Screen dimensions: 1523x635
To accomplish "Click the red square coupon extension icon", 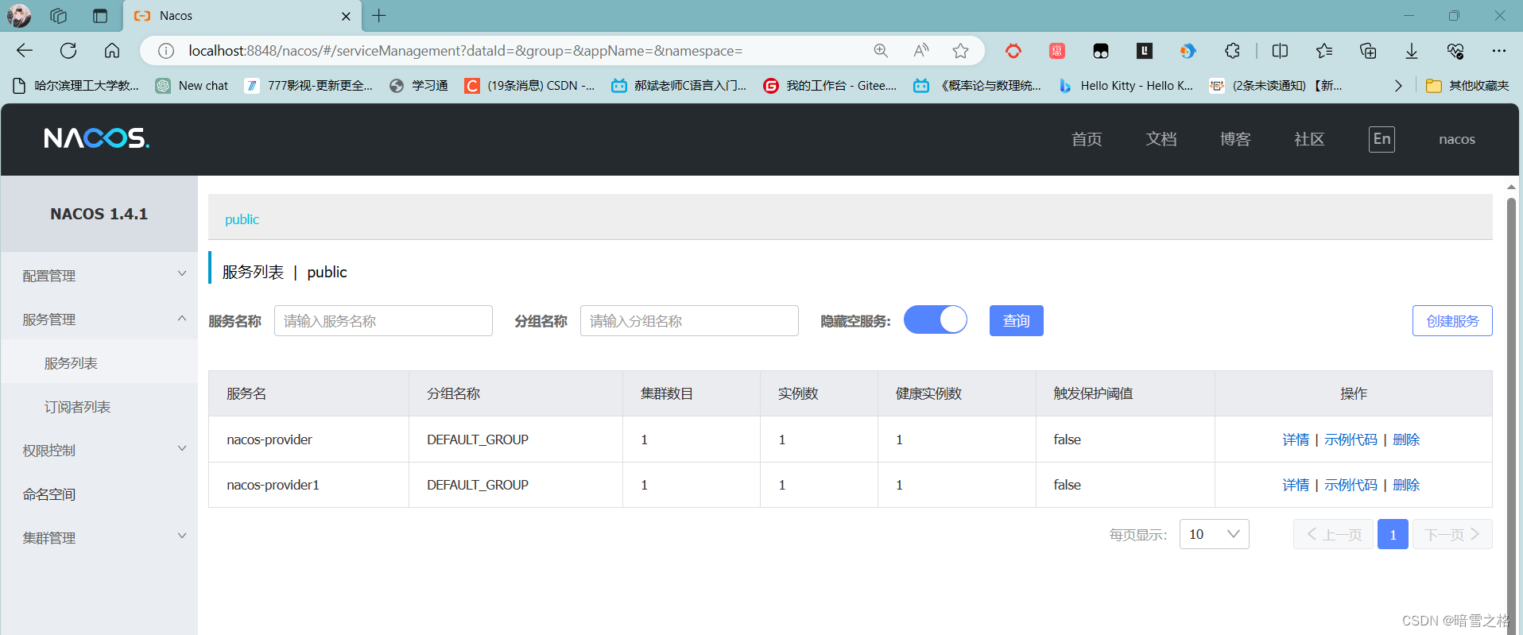I will click(x=1057, y=51).
